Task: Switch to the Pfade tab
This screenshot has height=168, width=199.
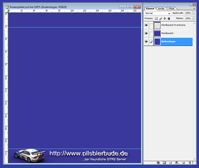Action: coord(171,8)
